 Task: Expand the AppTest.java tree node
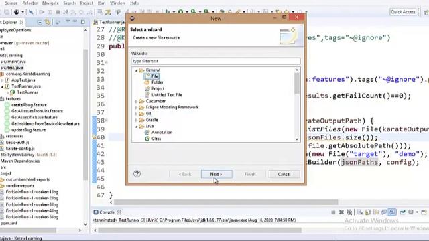pyautogui.click(x=2, y=80)
